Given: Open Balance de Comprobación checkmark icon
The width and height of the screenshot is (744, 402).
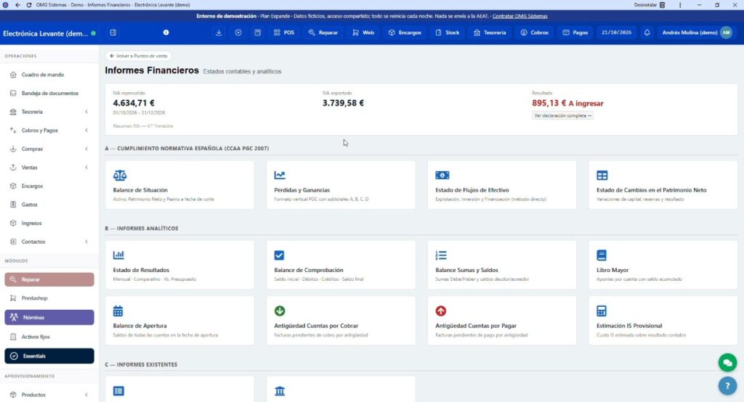Looking at the screenshot, I should coord(279,255).
